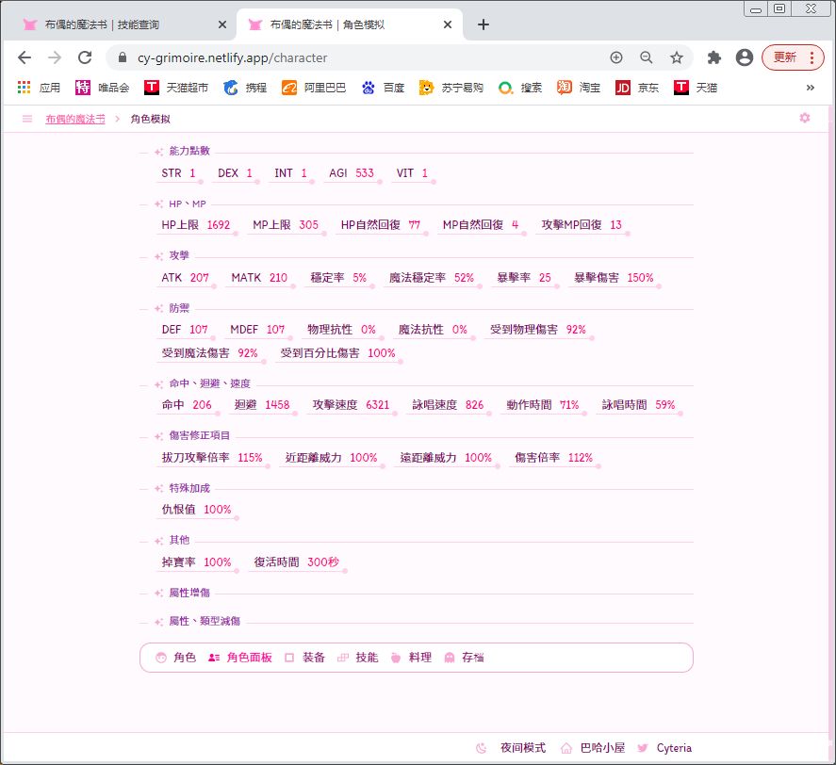The width and height of the screenshot is (836, 765).
Task: Open the Chrome profile avatar icon
Action: pos(745,57)
